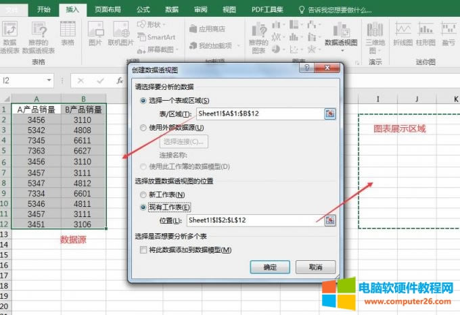
Task: Click the 位置 input field
Action: [252, 220]
